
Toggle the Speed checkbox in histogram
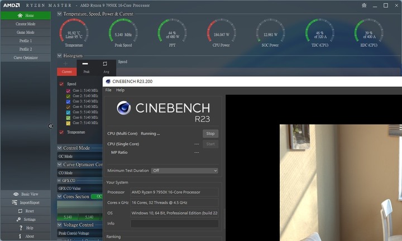(x=61, y=84)
